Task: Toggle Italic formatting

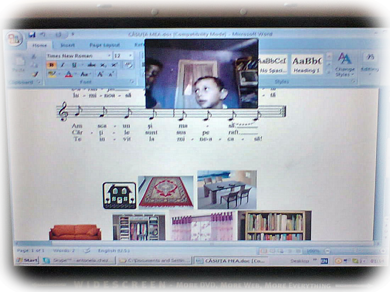Action: click(62, 65)
